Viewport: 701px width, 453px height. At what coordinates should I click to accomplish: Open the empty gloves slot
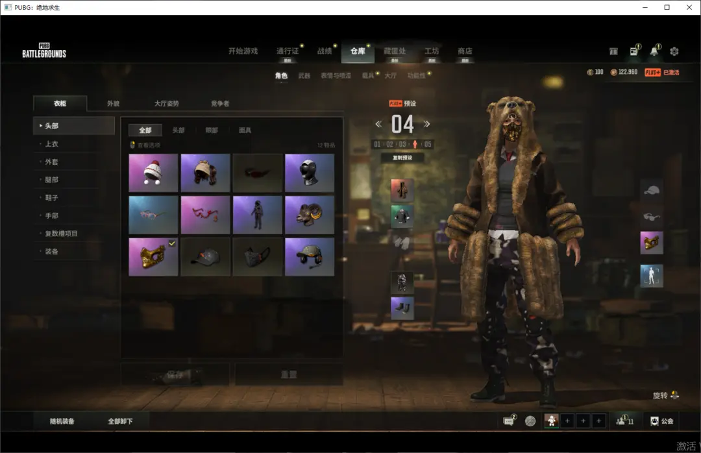point(402,243)
